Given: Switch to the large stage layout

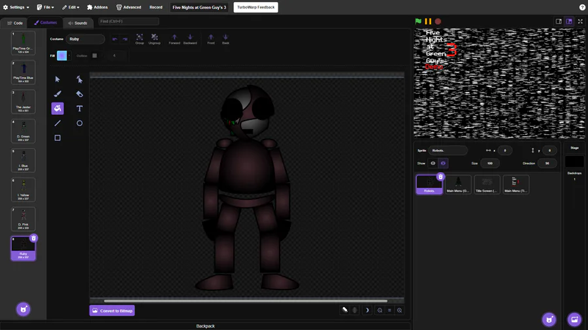Looking at the screenshot, I should pos(569,22).
